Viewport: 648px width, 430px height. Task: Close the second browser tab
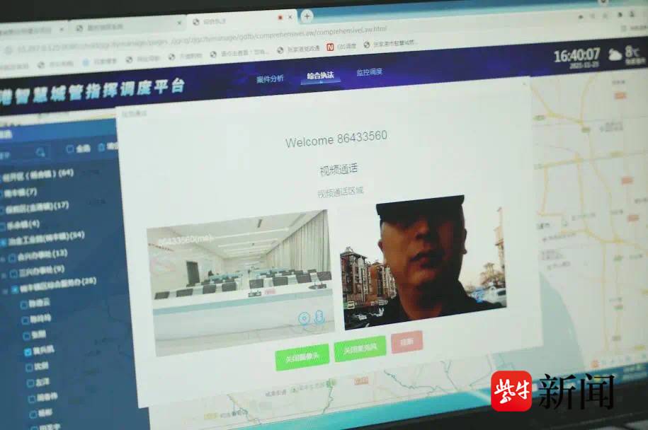point(179,23)
